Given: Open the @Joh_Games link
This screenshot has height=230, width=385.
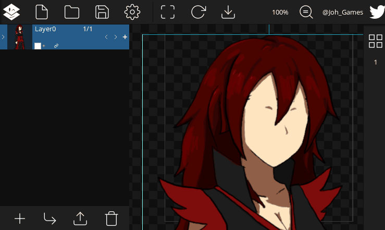Looking at the screenshot, I should (x=342, y=12).
